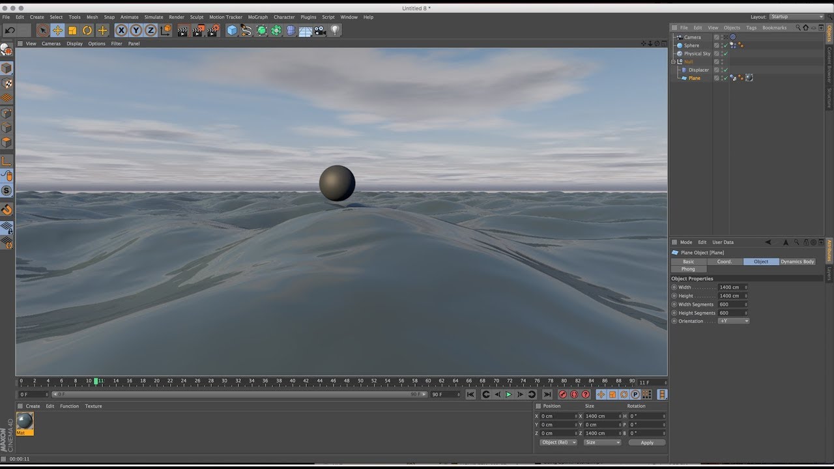Open the Layout Startup dropdown
This screenshot has width=834, height=469.
[x=797, y=17]
